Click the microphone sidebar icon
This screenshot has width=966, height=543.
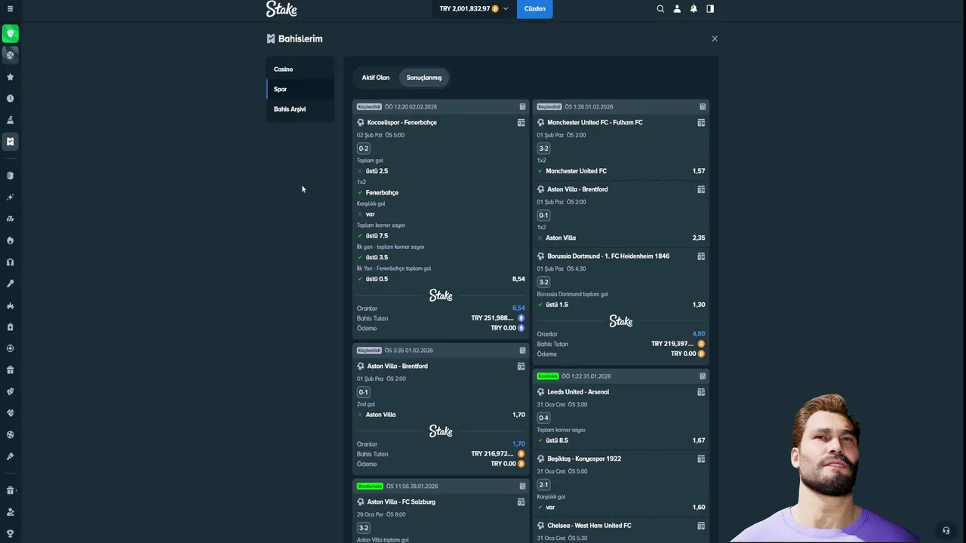pos(10,284)
